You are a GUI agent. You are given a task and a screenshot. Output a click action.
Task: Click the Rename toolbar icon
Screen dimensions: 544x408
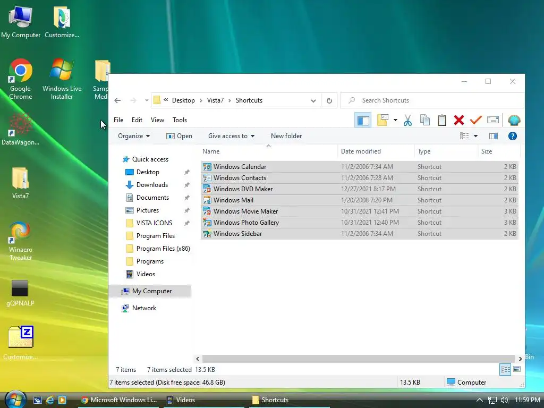492,120
